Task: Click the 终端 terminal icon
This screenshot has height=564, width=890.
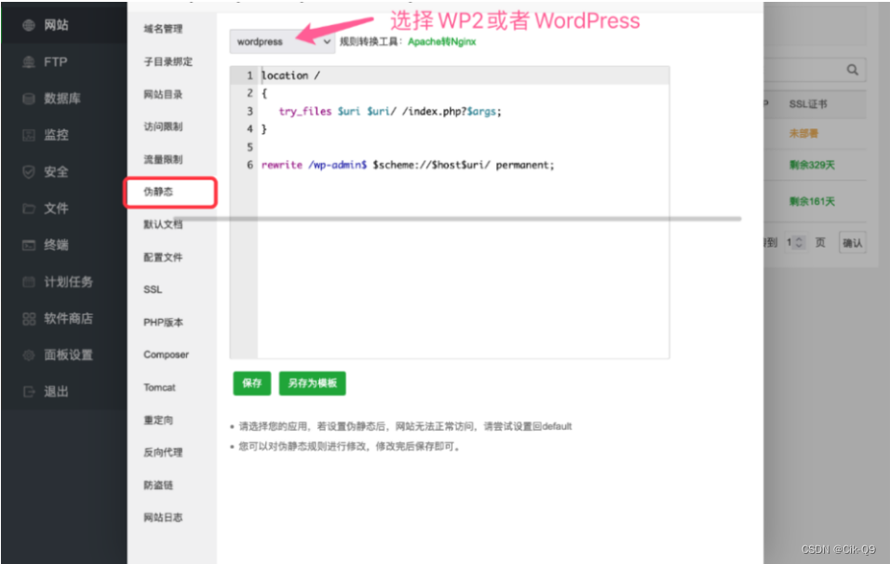Action: click(x=28, y=245)
